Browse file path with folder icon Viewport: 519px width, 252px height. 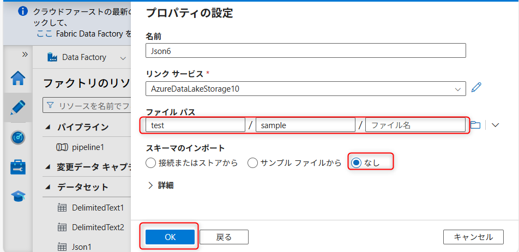pos(475,125)
